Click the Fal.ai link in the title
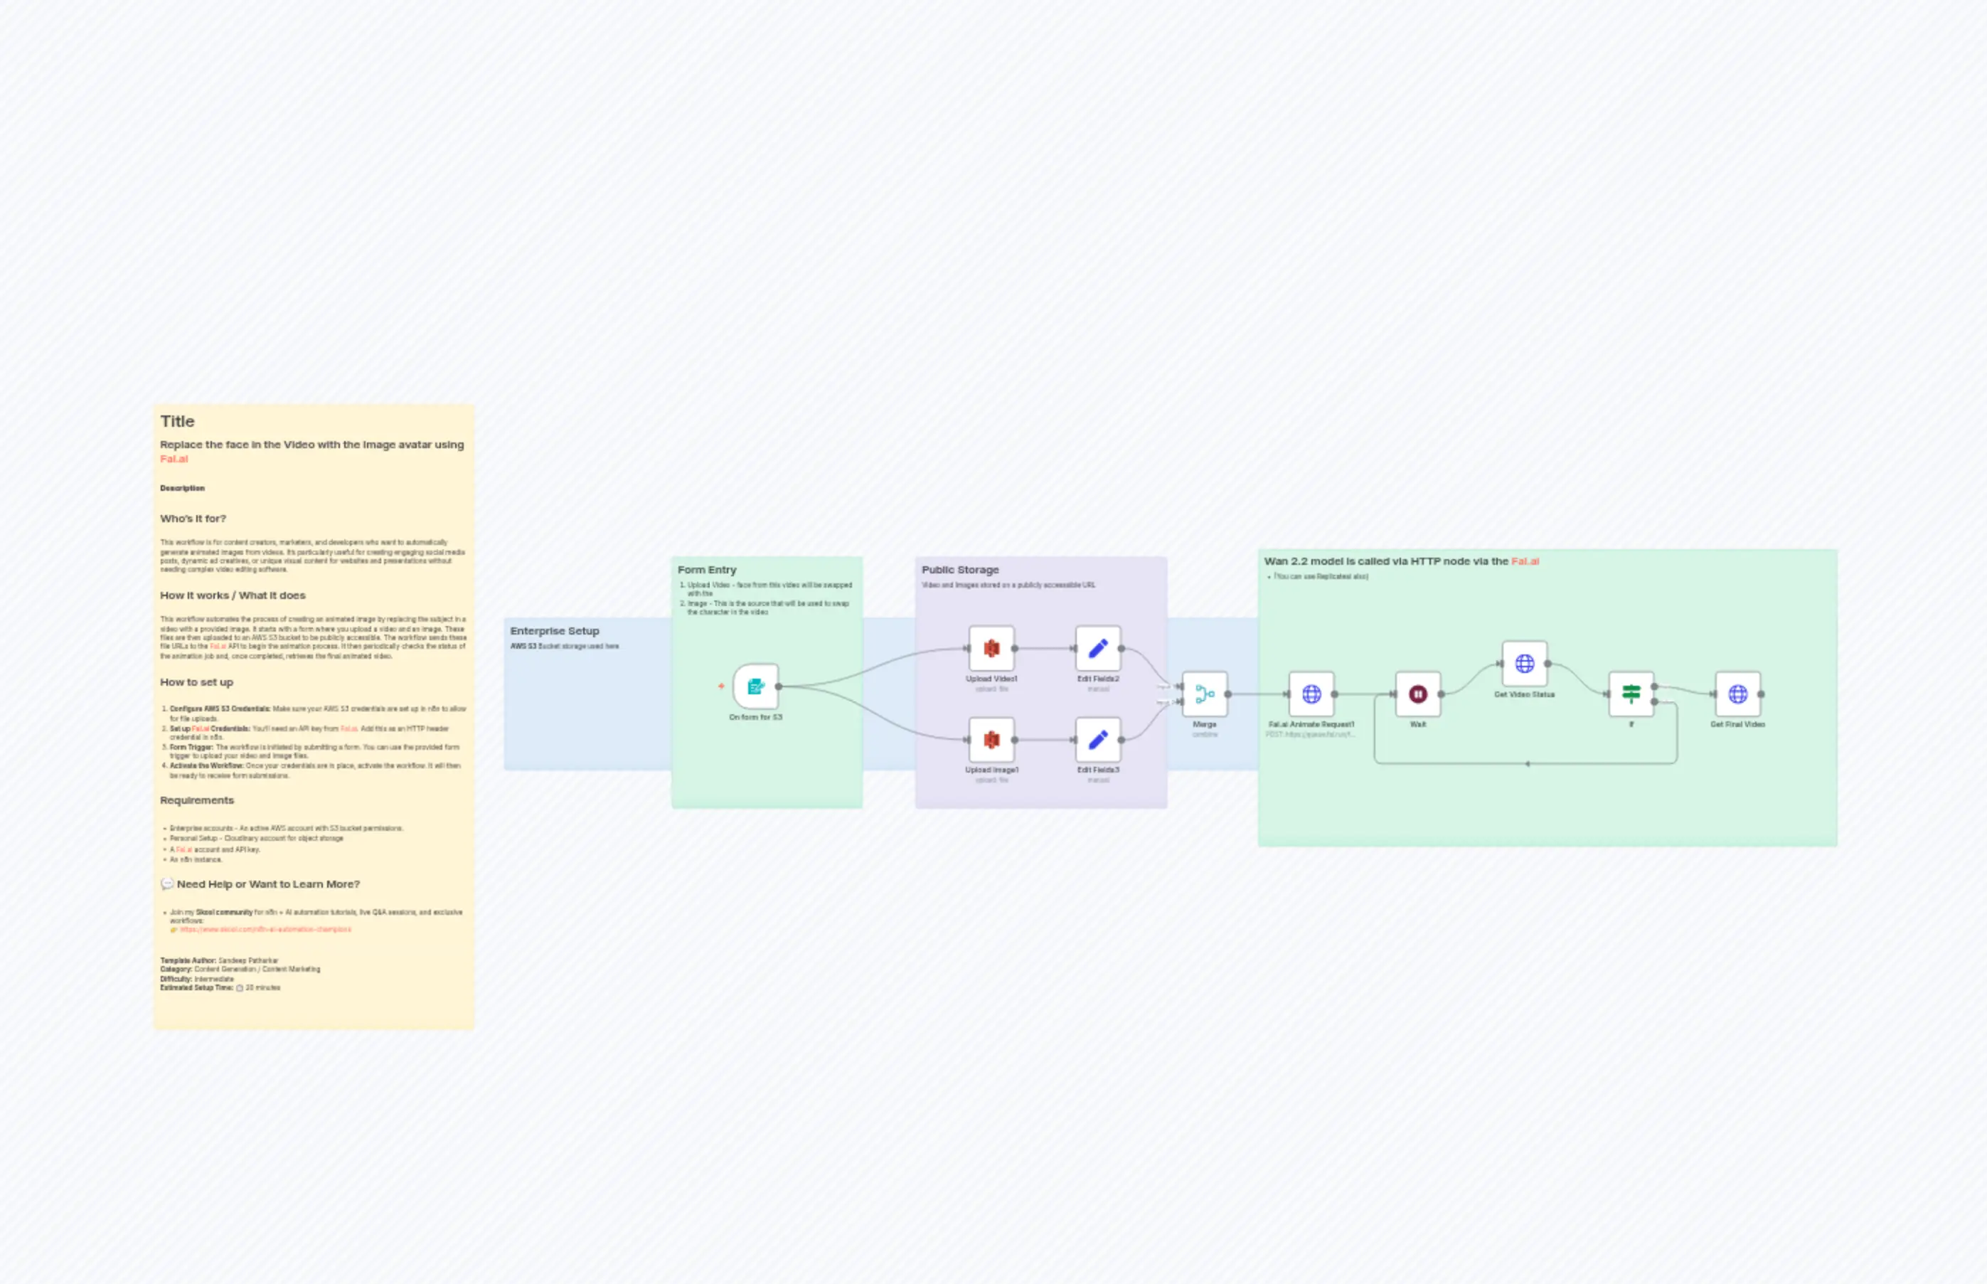Screen dimensions: 1987x1284 pyautogui.click(x=174, y=459)
